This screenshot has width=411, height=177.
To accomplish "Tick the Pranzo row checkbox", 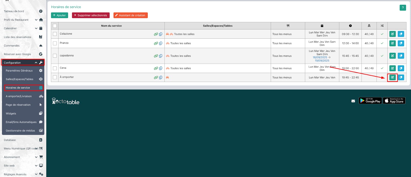I will point(55,43).
